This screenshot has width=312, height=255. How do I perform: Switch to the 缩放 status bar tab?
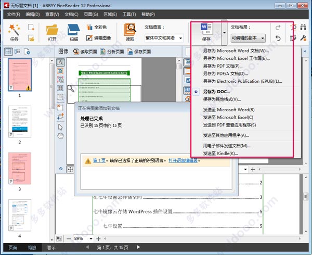(32, 247)
